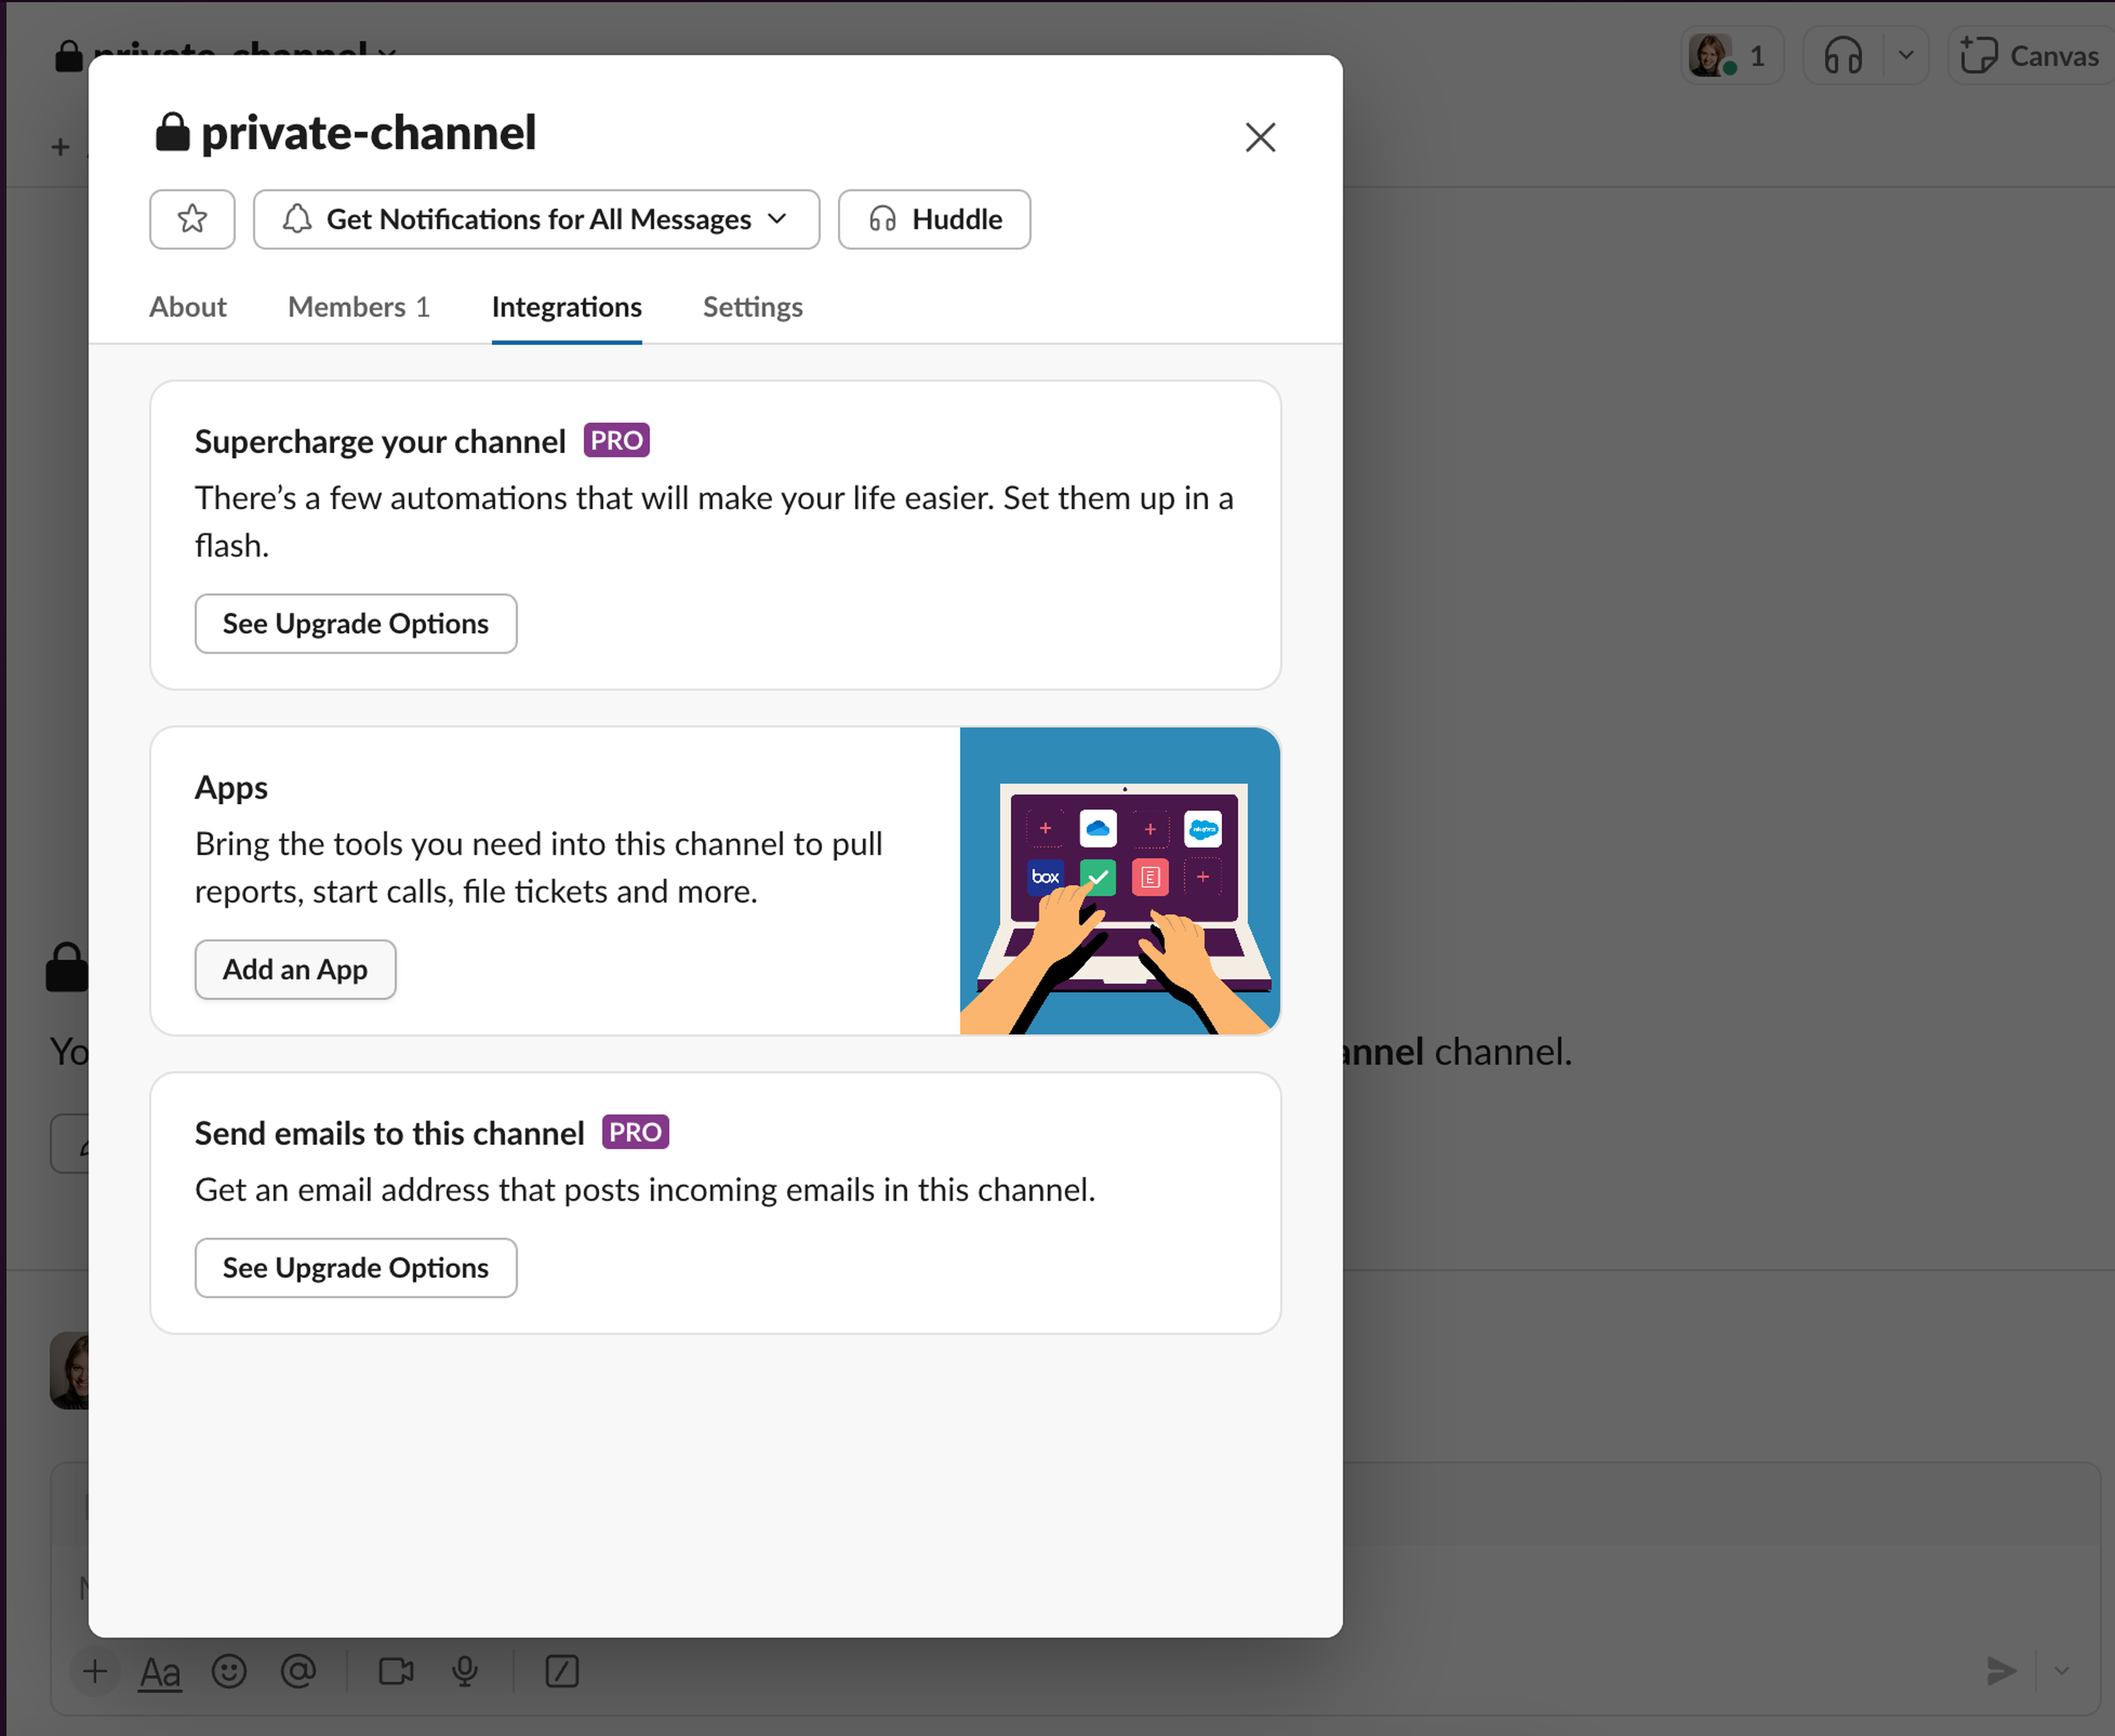Click the Apps laptop illustration

(x=1120, y=880)
